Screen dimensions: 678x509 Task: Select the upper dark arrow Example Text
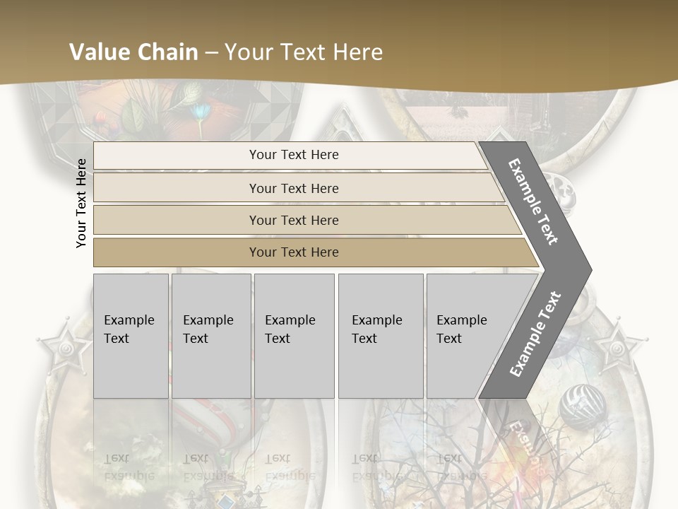click(x=535, y=201)
